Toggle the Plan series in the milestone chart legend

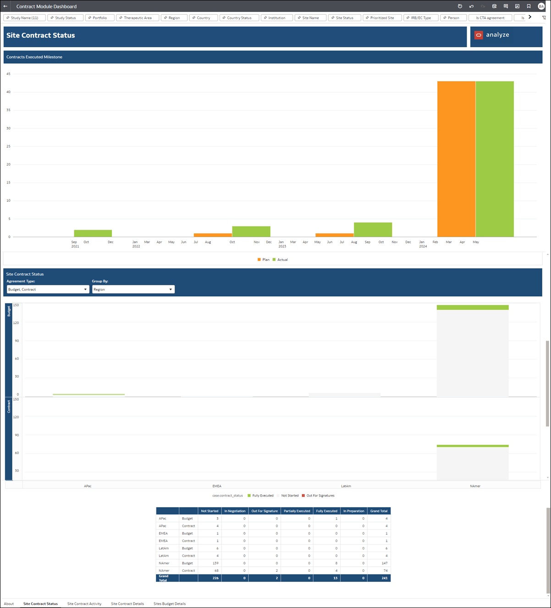tap(264, 260)
